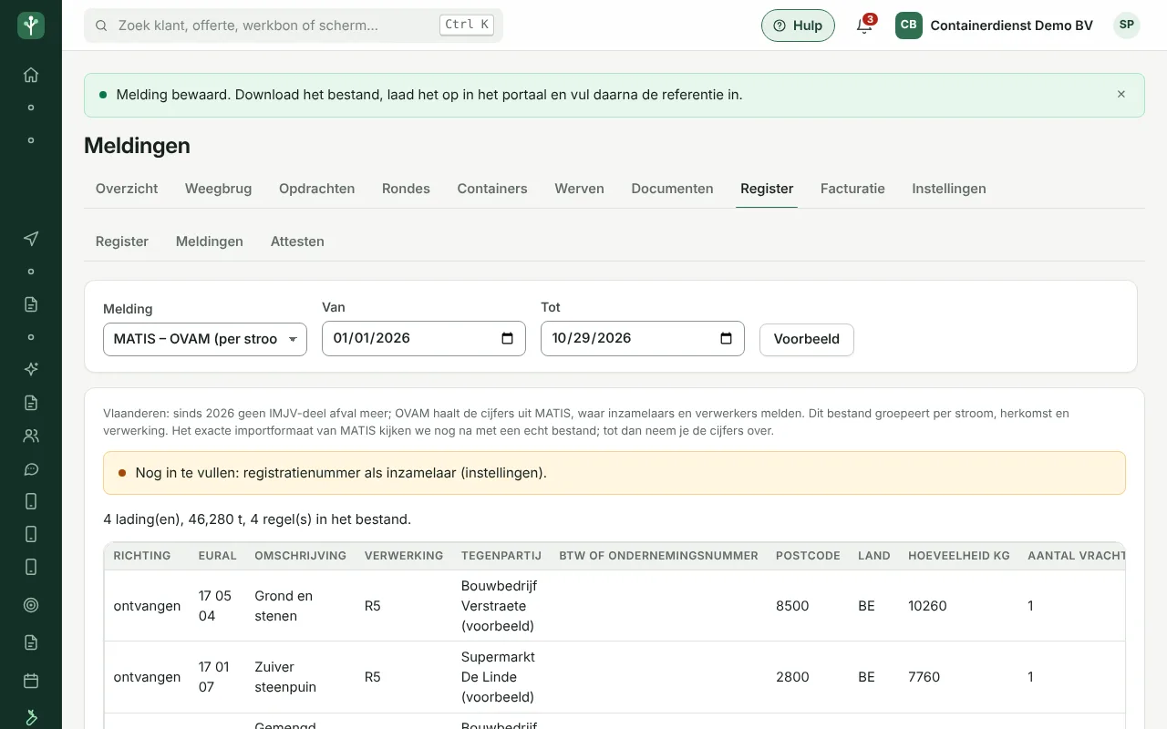The width and height of the screenshot is (1167, 729).
Task: Open the Documenten tab
Action: pyautogui.click(x=673, y=189)
